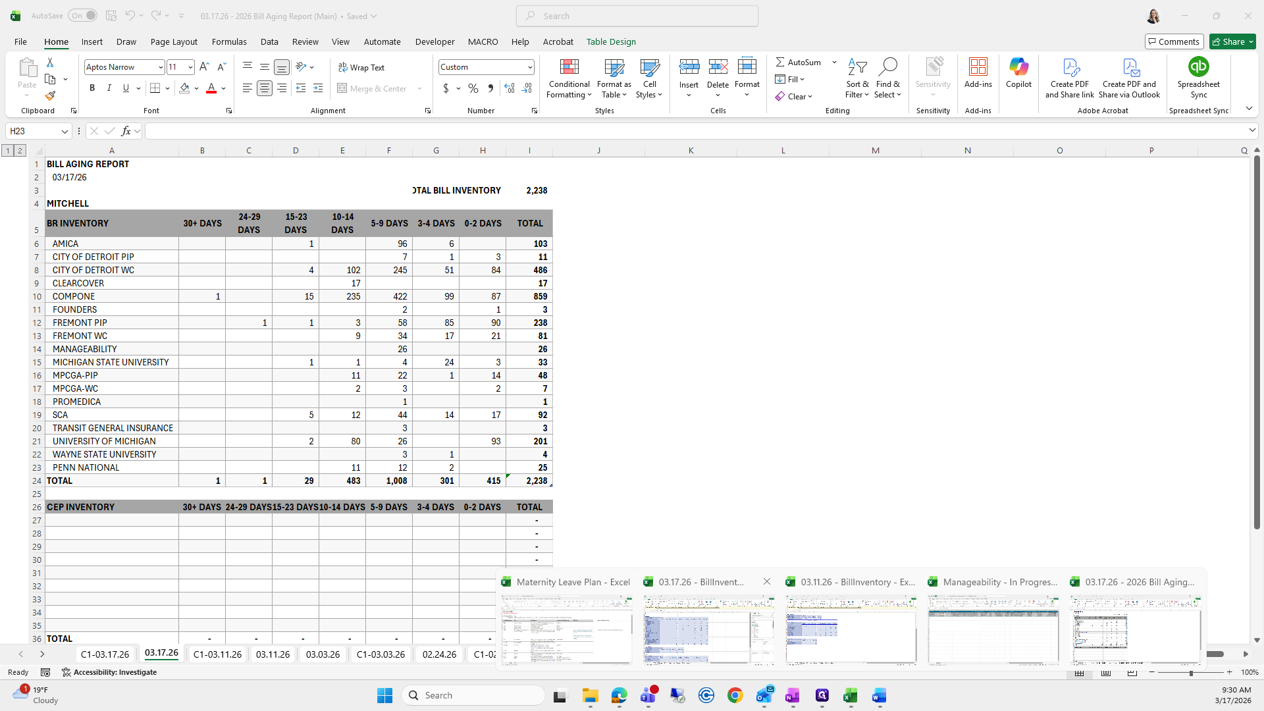The width and height of the screenshot is (1264, 711).
Task: Click the Insert Function fx icon
Action: click(x=126, y=131)
